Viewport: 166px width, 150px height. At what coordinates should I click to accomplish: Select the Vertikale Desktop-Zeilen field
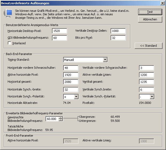(x=118, y=31)
